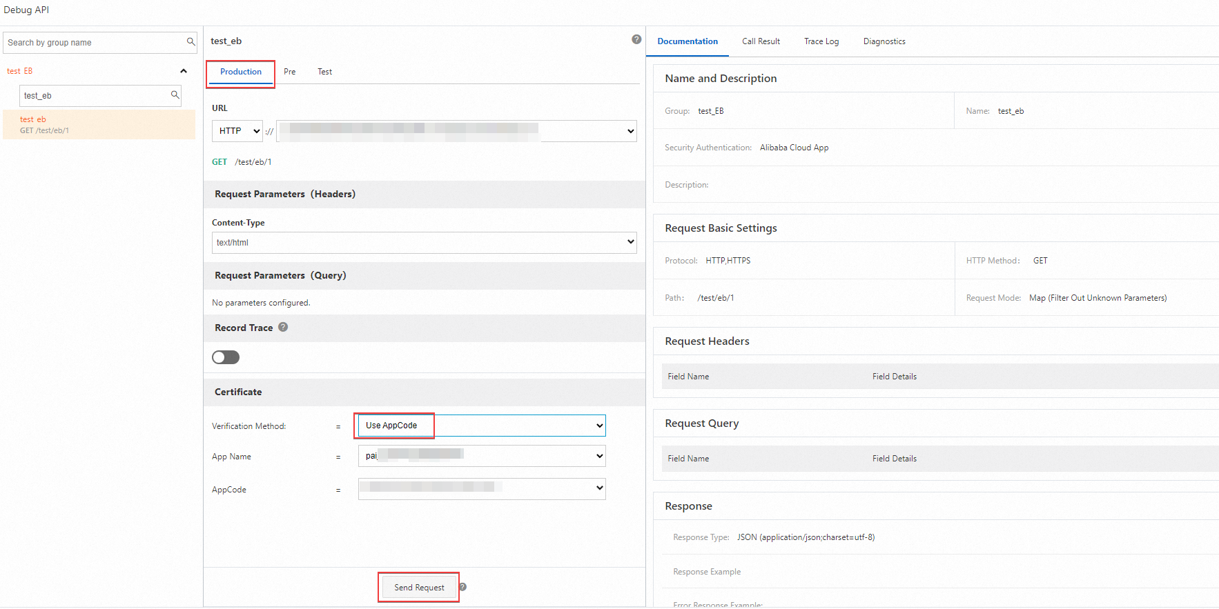
Task: Open the help icon beside test_eb title
Action: point(636,39)
